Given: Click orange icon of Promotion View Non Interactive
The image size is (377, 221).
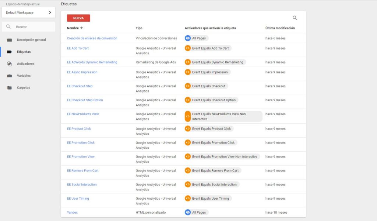Looking at the screenshot, I should [188, 156].
